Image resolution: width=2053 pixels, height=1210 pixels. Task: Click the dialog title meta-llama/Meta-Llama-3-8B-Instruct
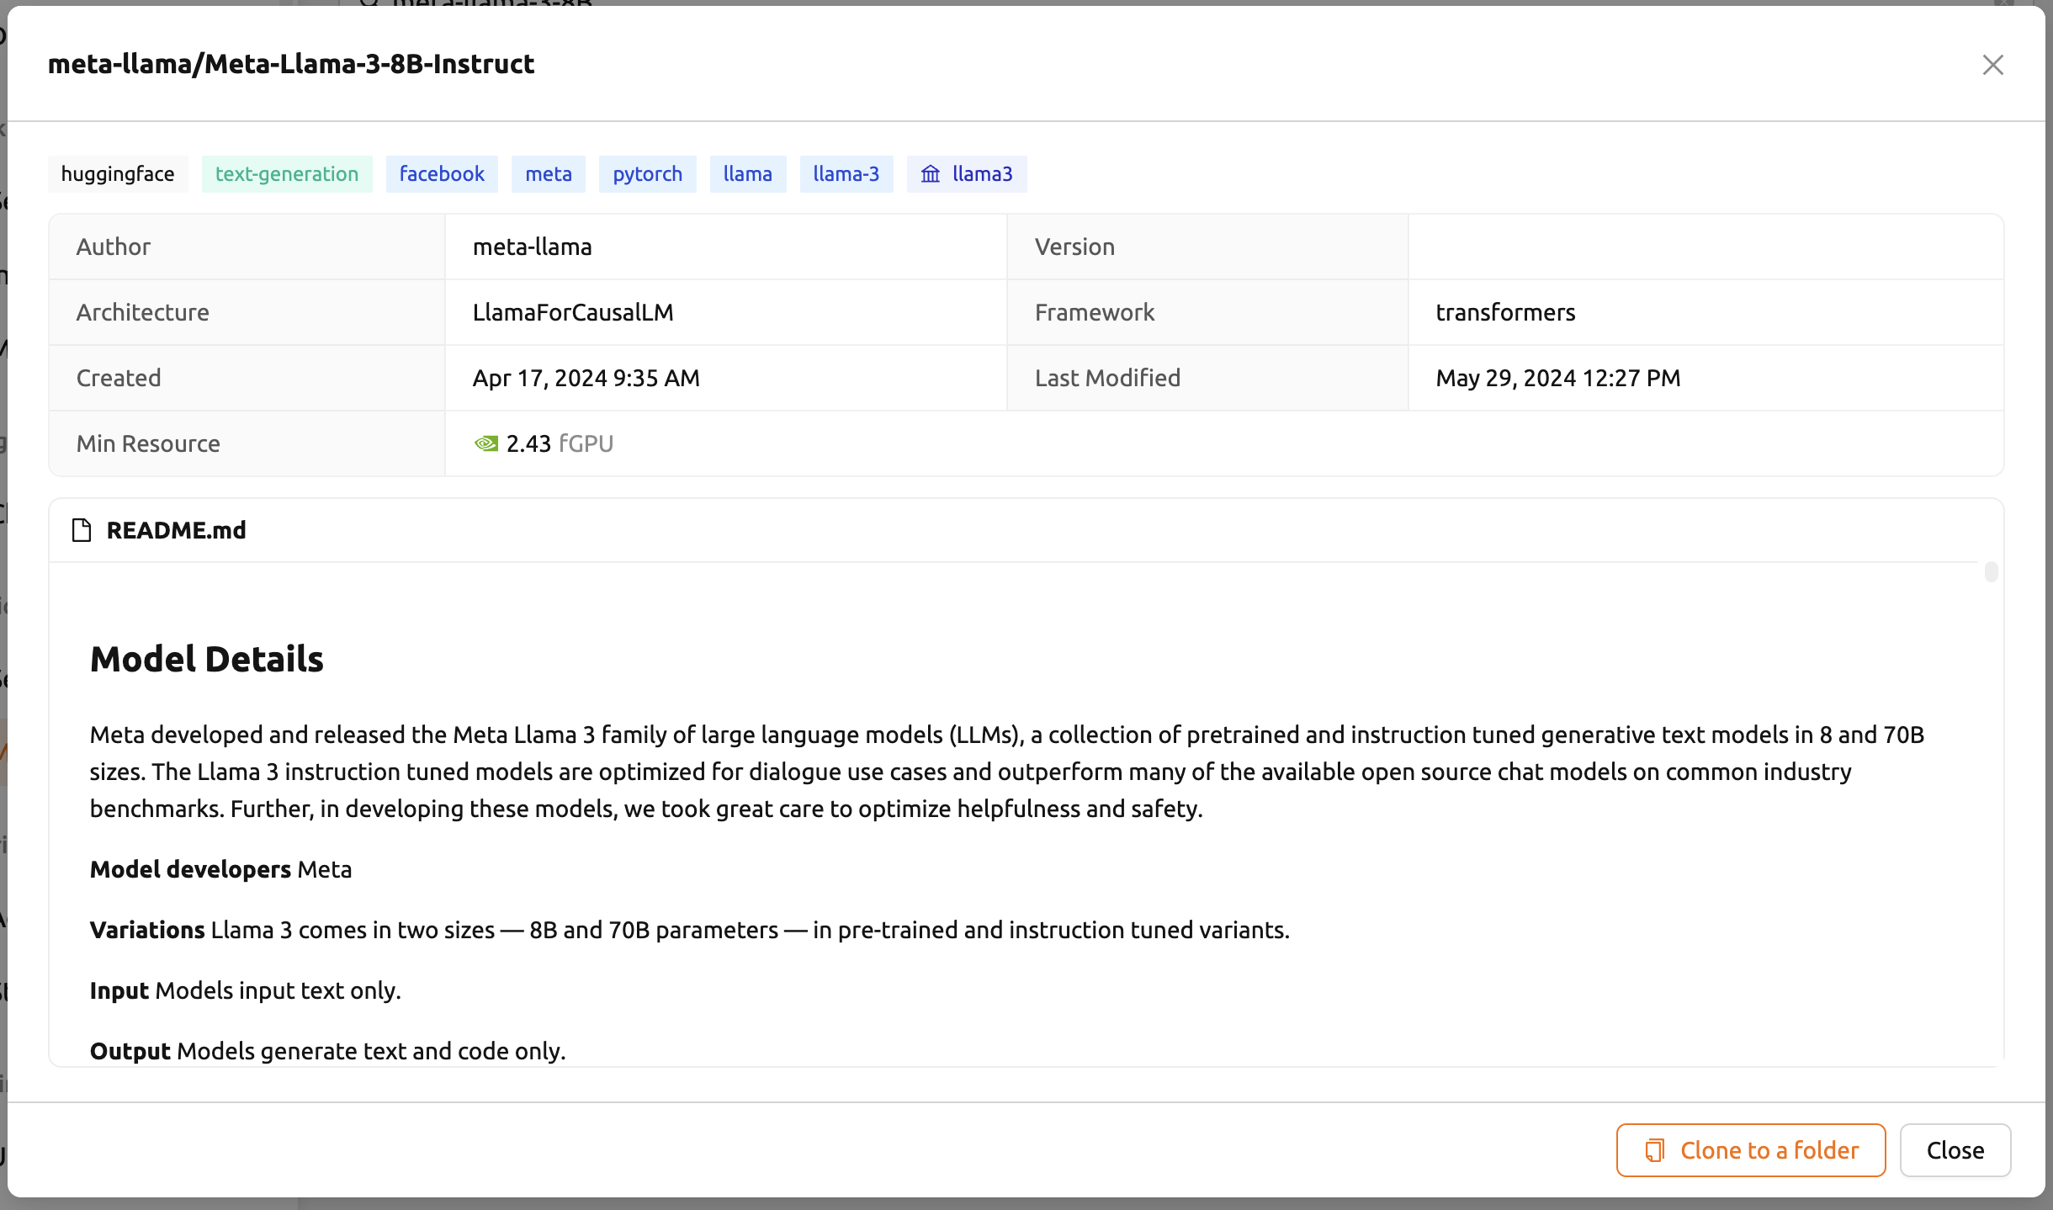291,64
